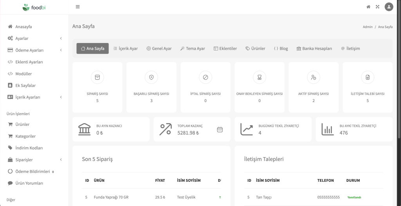Click the 476 monthly visitor count
The height and width of the screenshot is (206, 401).
[x=343, y=133]
